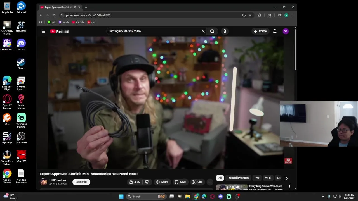Open the weather widget showing 23°F
The height and width of the screenshot is (201, 358).
(x=10, y=197)
